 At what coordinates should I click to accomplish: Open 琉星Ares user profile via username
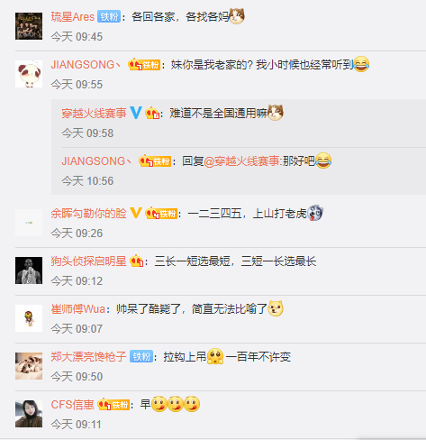[x=73, y=16]
